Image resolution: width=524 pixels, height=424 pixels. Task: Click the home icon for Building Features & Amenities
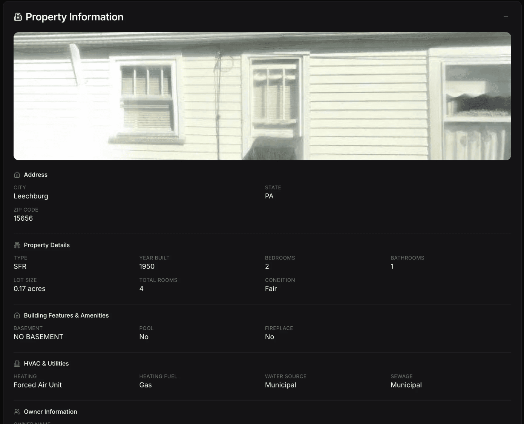pos(17,315)
